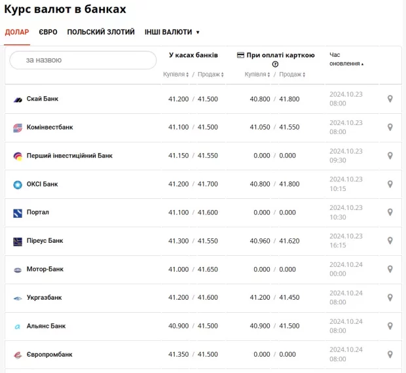Switch to the ЄВРО tab
Screen dimensions: 406x373
click(48, 32)
